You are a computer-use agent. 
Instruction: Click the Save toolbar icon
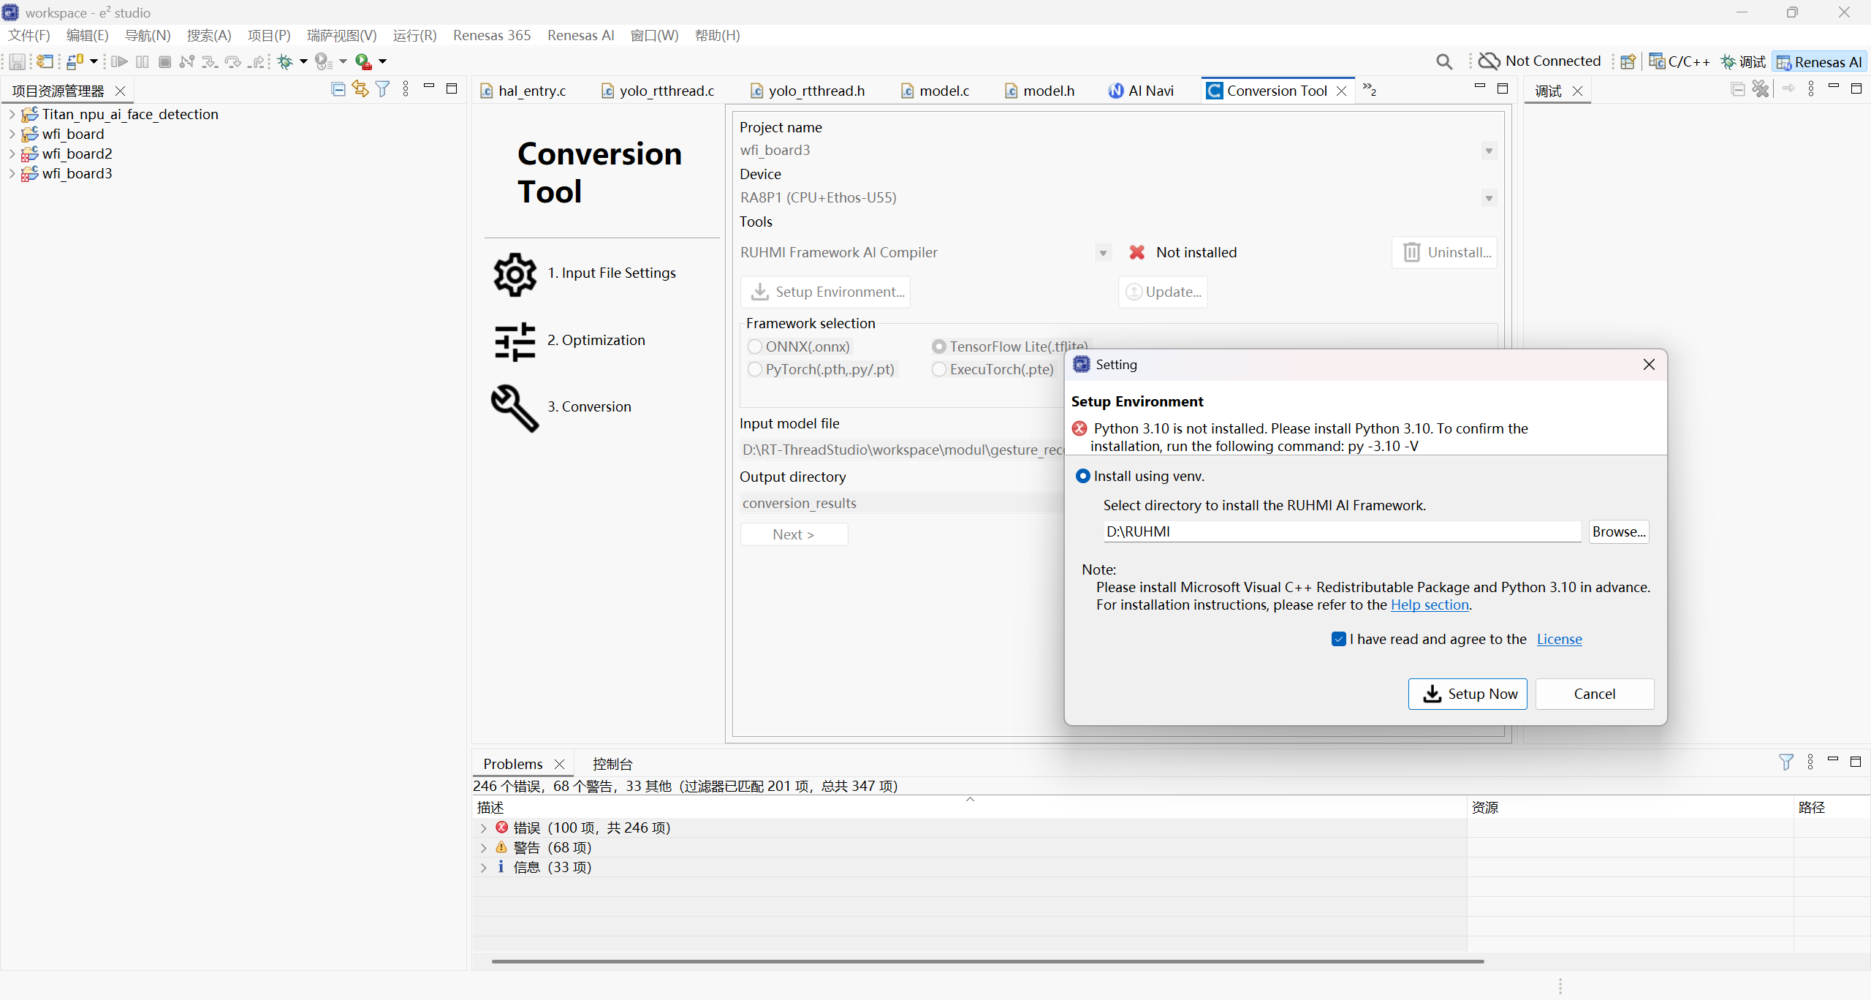point(17,62)
